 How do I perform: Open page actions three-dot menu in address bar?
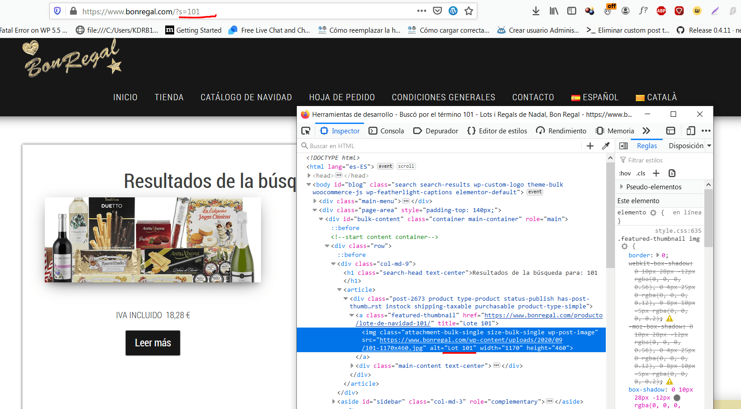coord(422,11)
